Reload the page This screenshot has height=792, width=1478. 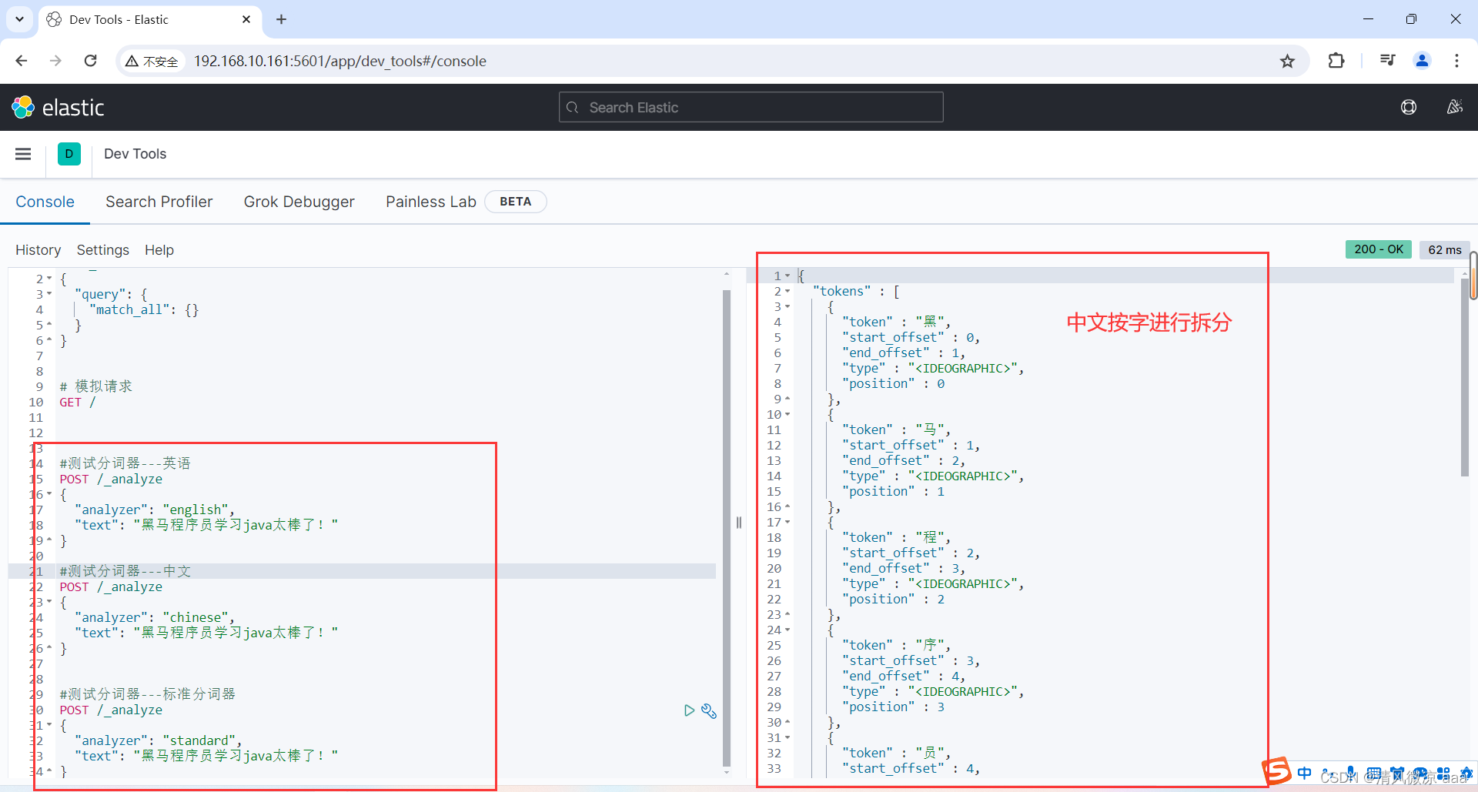[90, 61]
